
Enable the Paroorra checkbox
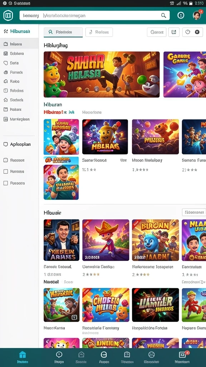(x=6, y=183)
